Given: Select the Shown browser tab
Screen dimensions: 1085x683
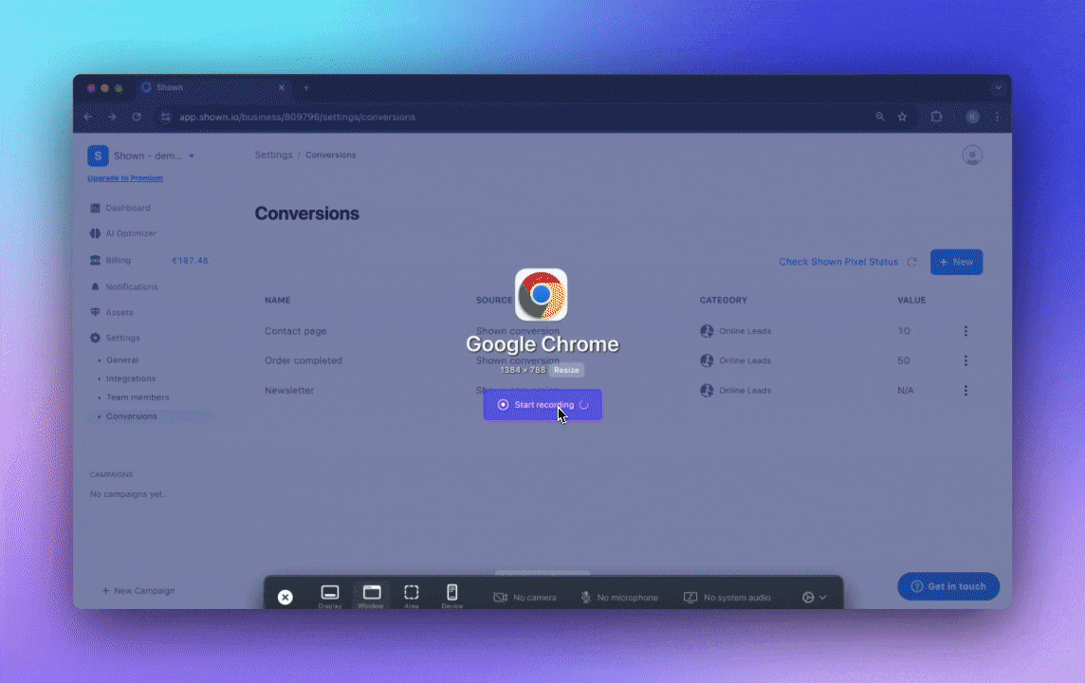Looking at the screenshot, I should [213, 88].
